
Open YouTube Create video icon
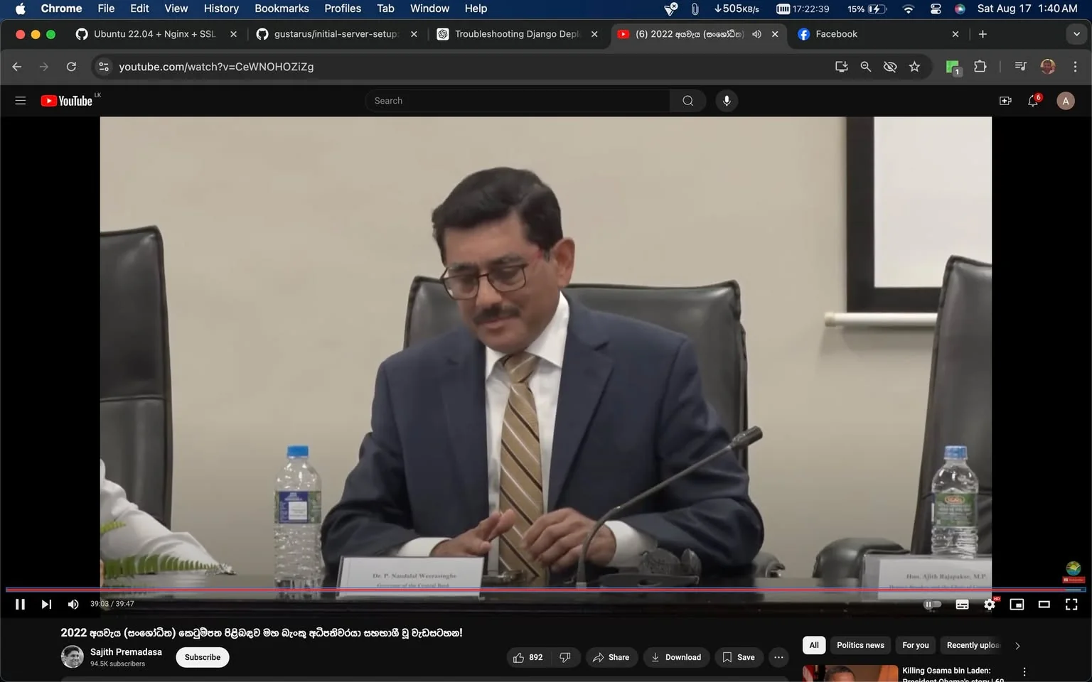coord(1005,101)
